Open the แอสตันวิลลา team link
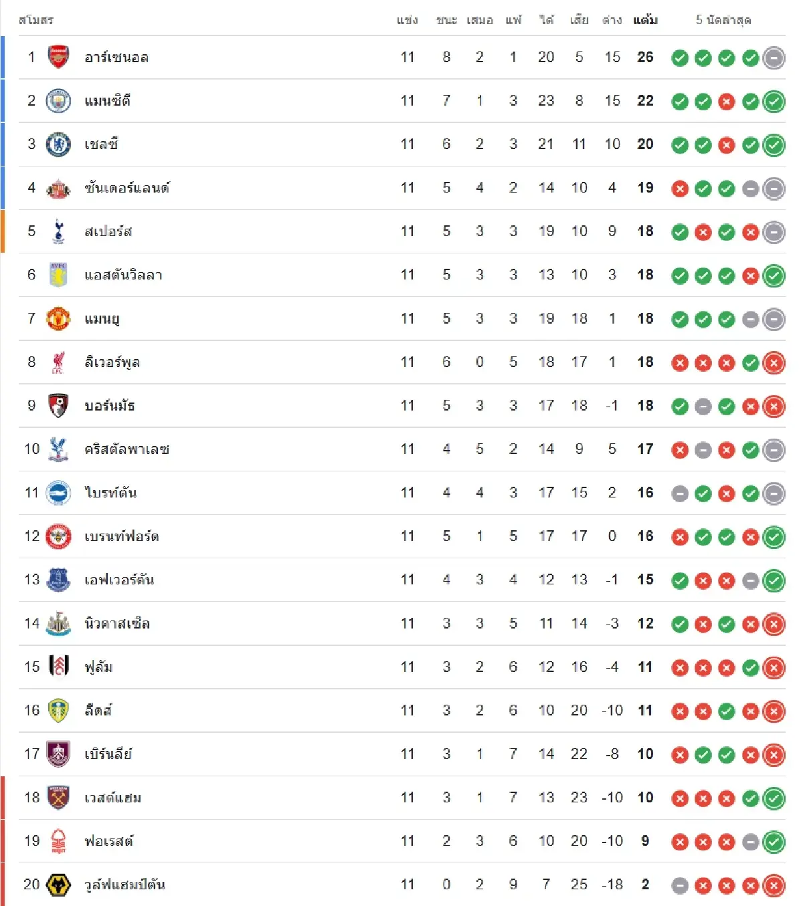Image resolution: width=803 pixels, height=906 pixels. [123, 275]
